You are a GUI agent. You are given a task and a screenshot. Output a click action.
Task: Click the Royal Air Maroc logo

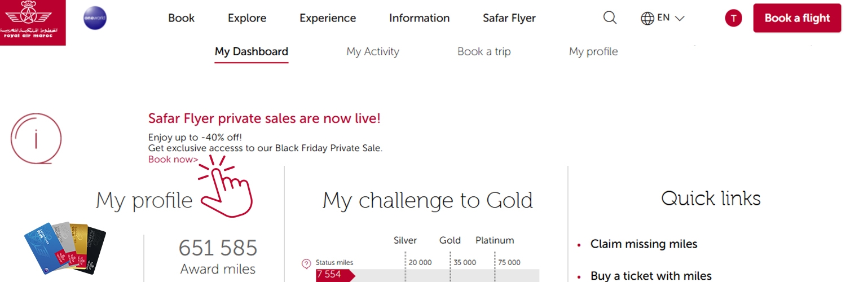[33, 23]
